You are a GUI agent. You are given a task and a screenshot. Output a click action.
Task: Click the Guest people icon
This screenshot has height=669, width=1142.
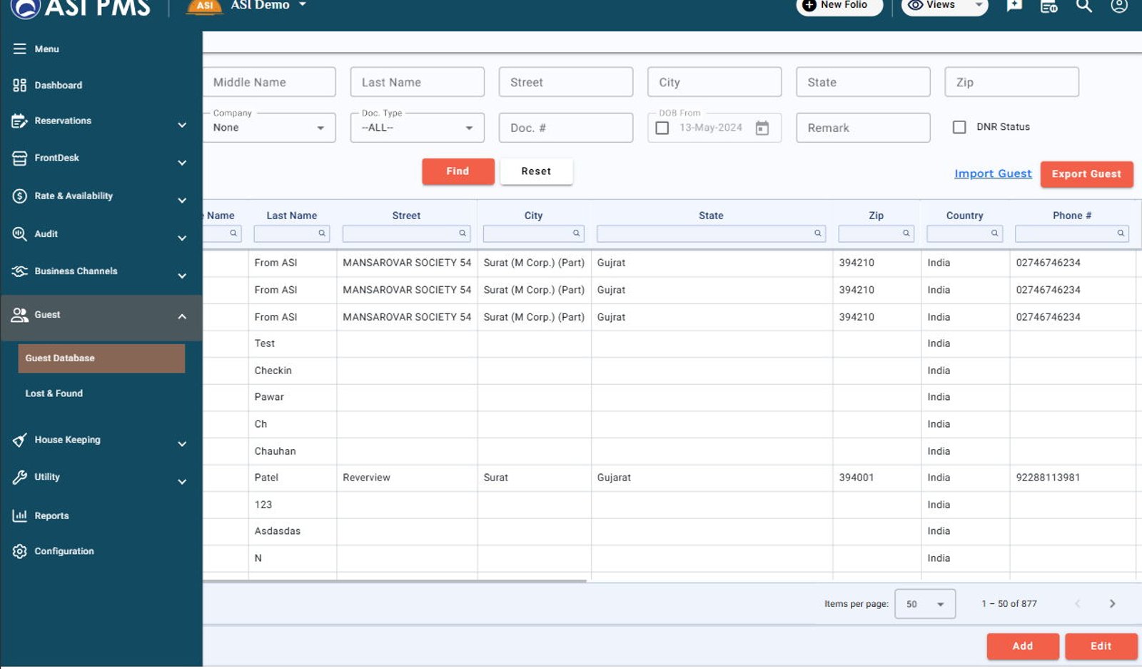(20, 315)
